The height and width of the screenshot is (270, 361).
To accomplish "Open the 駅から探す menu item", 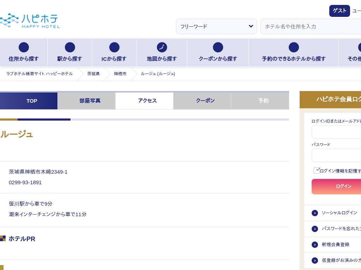I will 69,53.
